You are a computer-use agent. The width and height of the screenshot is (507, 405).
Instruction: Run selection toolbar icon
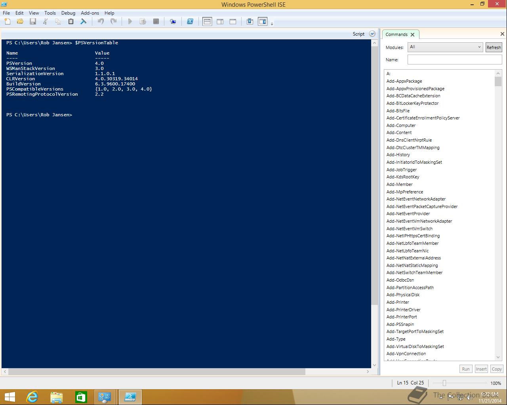(143, 22)
